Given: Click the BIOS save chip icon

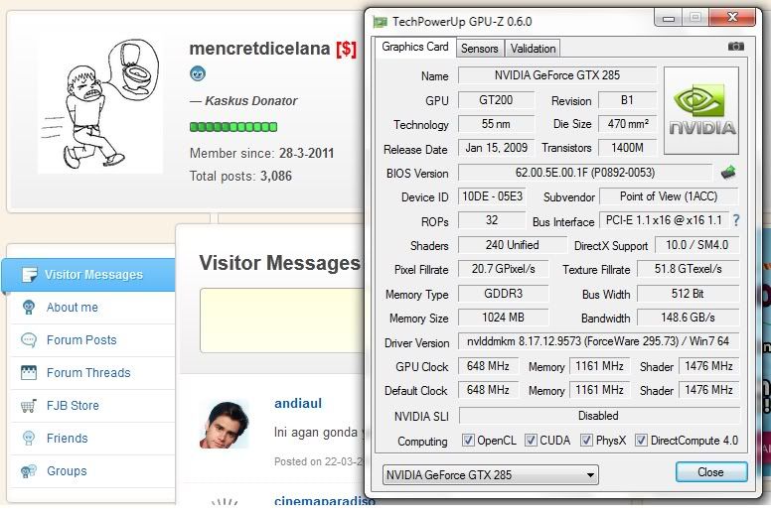Looking at the screenshot, I should [x=728, y=172].
